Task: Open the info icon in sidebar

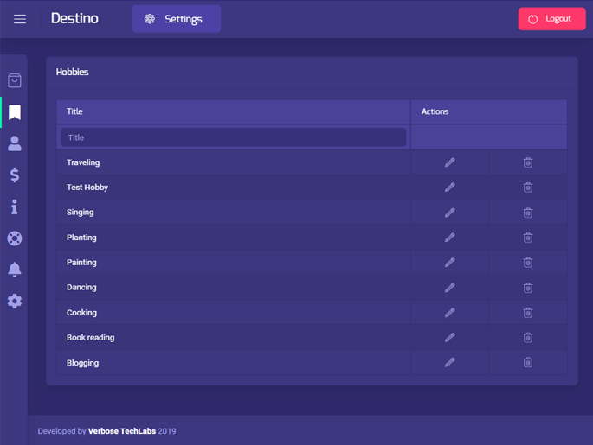Action: pos(15,207)
